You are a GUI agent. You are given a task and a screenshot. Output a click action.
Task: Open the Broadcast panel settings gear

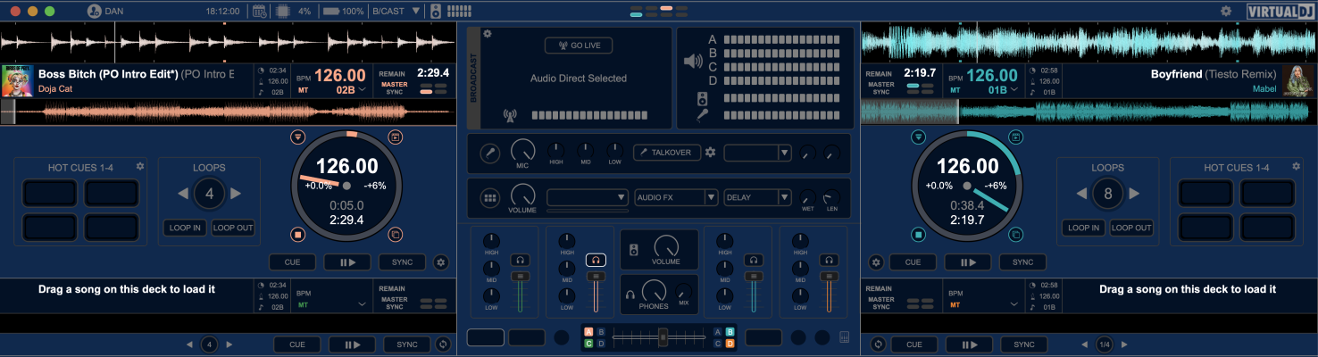tap(488, 33)
